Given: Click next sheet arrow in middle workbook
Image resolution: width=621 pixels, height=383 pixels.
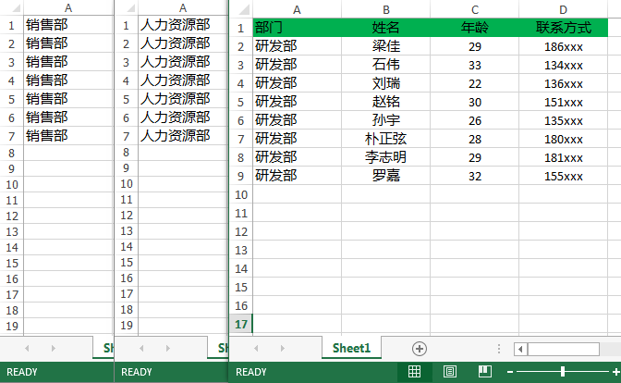Looking at the screenshot, I should 168,349.
